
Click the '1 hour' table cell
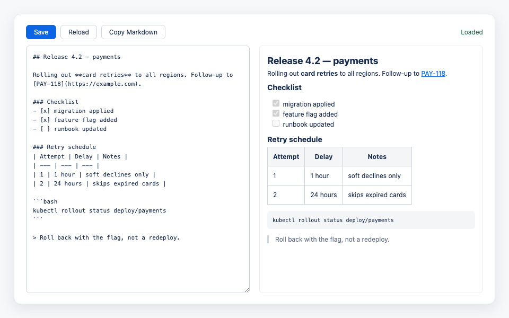pyautogui.click(x=323, y=176)
